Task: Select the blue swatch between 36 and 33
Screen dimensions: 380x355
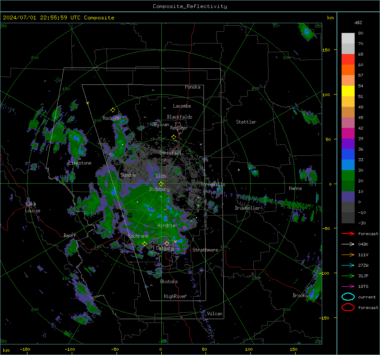Action: [x=348, y=154]
